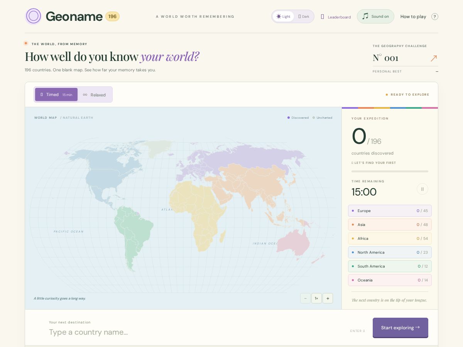Click the infinity icon for Relaxed
This screenshot has height=347, width=463.
85,95
